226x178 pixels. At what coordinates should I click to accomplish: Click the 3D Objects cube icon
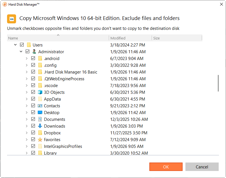[40, 92]
